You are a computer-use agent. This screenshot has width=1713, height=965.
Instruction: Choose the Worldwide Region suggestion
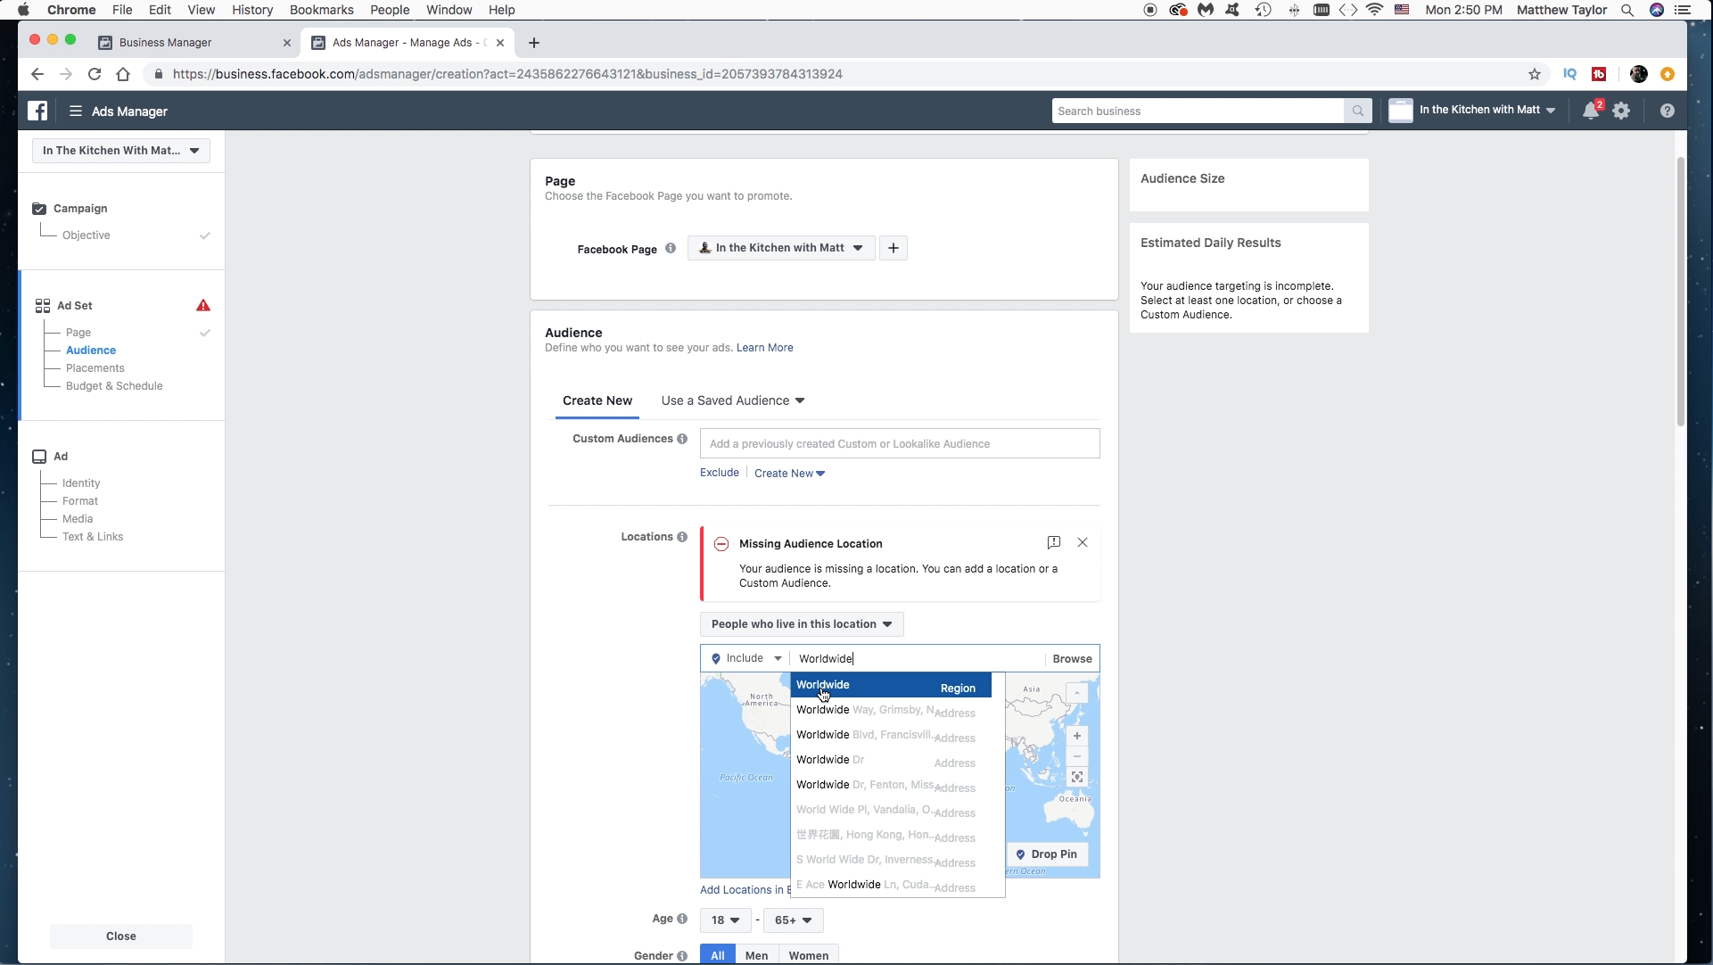pyautogui.click(x=891, y=685)
